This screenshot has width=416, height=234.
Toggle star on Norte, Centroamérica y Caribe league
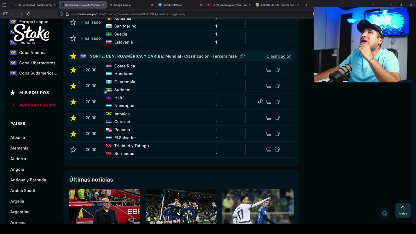pyautogui.click(x=73, y=56)
